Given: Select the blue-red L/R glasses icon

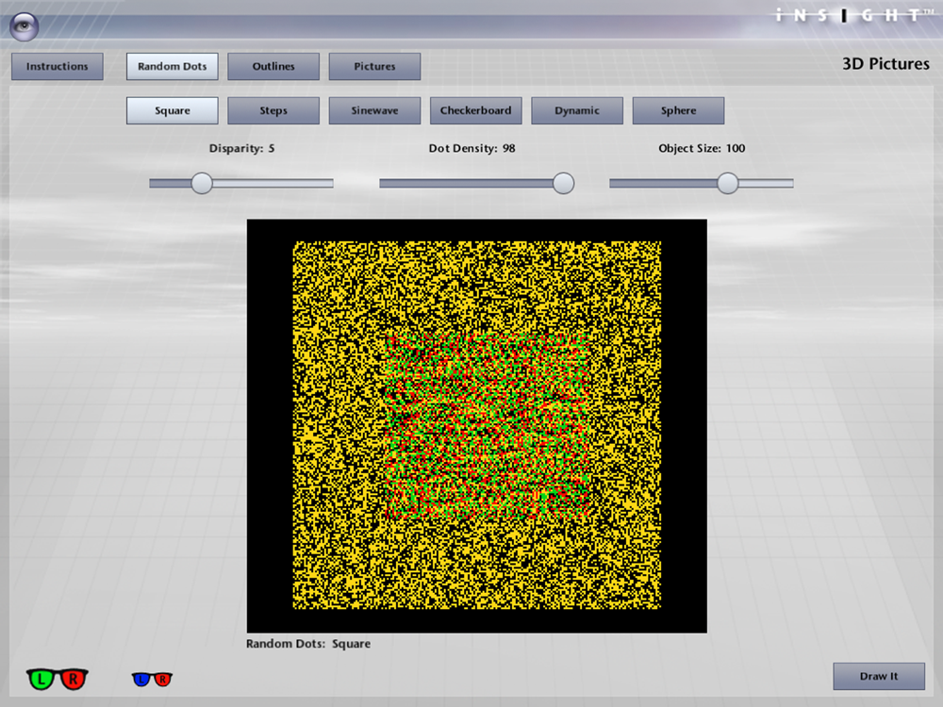Looking at the screenshot, I should pyautogui.click(x=152, y=680).
